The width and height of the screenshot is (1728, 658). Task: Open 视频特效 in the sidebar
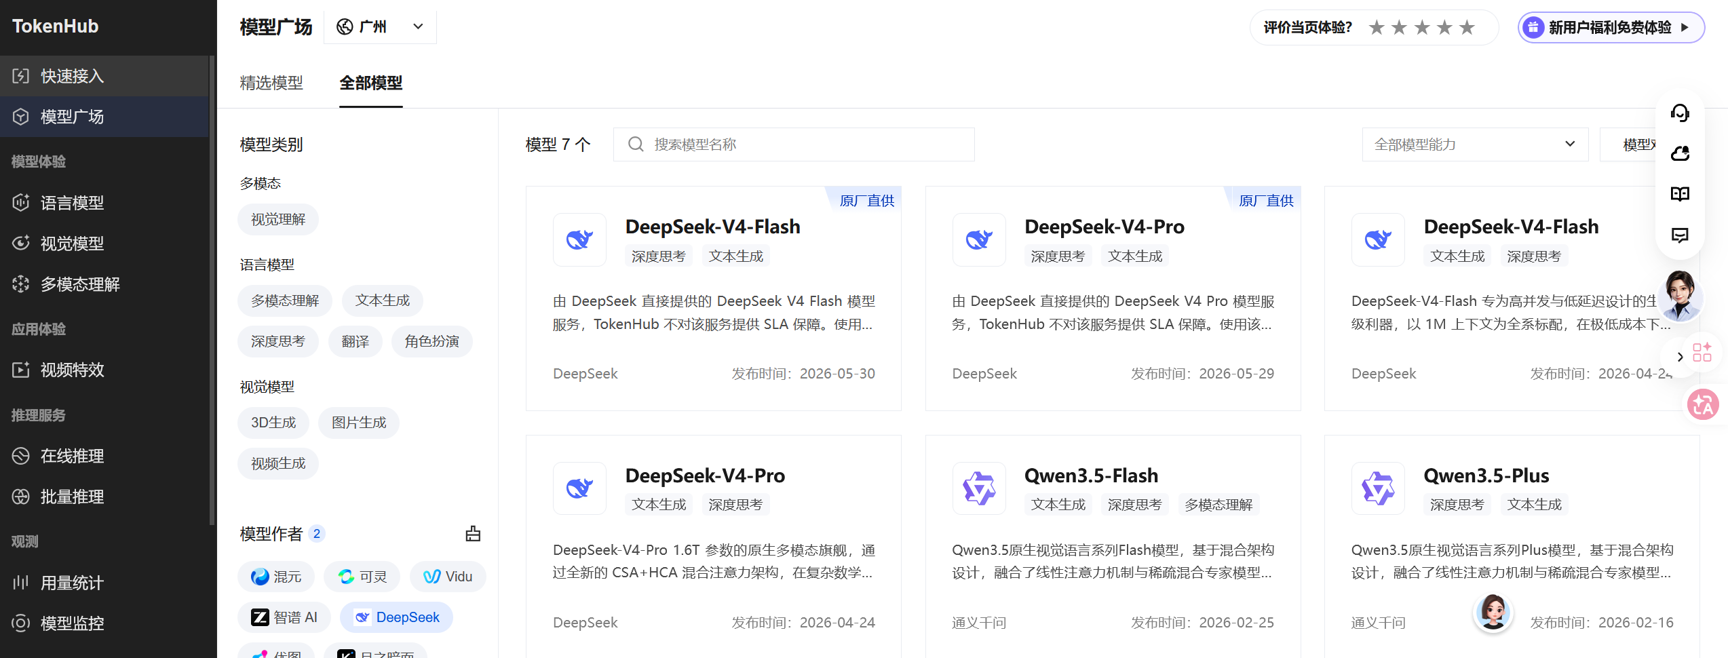104,370
